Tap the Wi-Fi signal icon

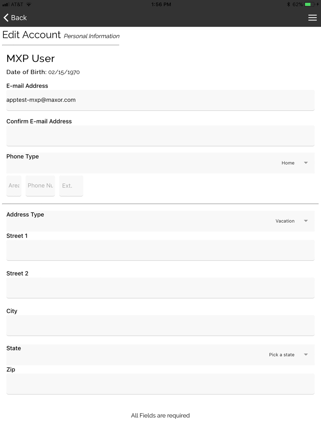click(29, 4)
